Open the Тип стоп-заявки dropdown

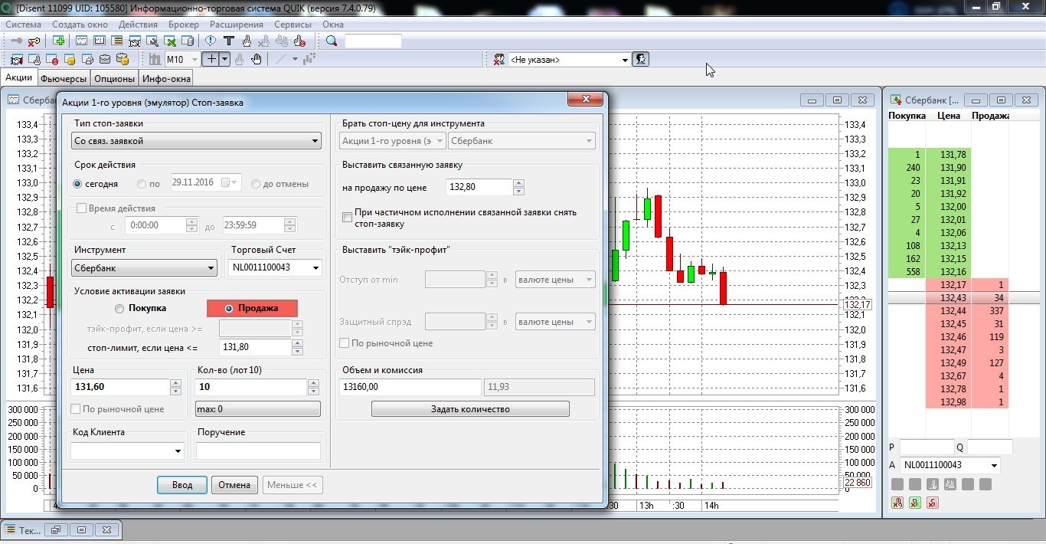196,141
